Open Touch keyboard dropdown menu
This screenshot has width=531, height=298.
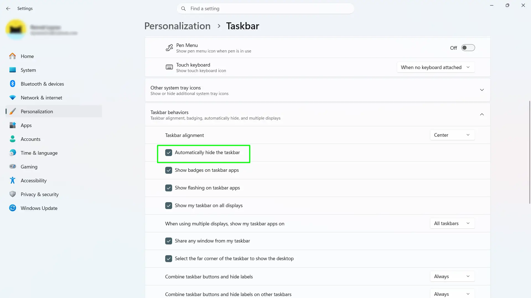436,67
